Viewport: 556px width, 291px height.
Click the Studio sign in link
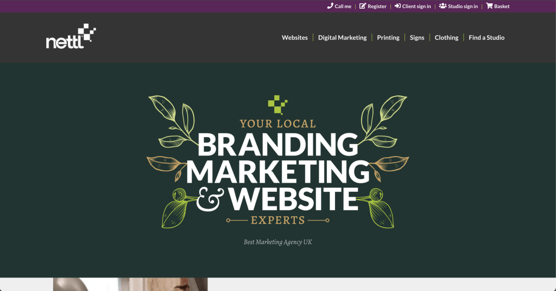(x=463, y=7)
